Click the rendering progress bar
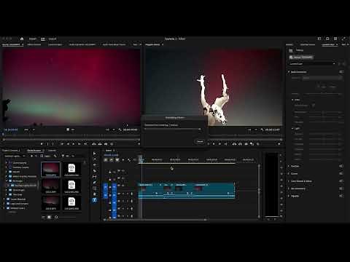The image size is (350, 262). click(173, 129)
